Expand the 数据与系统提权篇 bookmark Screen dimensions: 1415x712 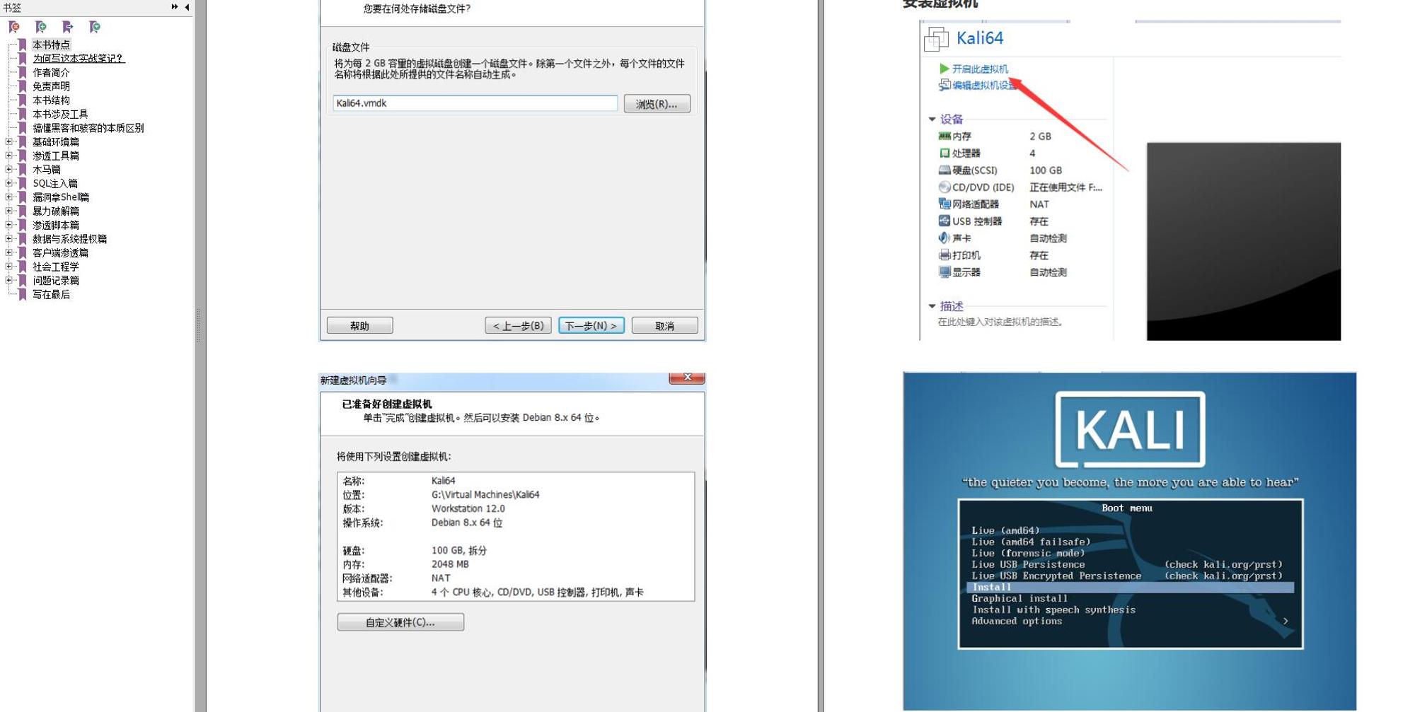pyautogui.click(x=9, y=238)
